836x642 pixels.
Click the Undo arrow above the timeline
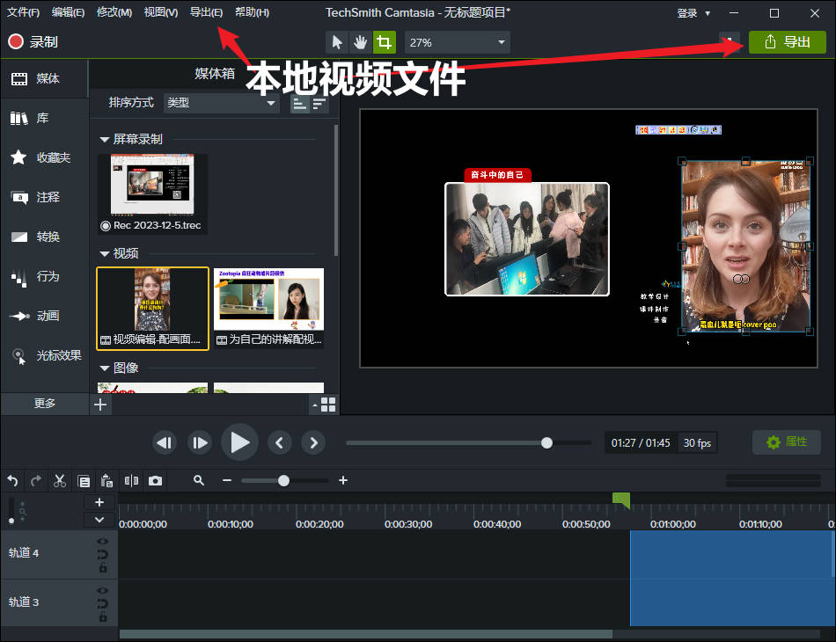coord(12,480)
